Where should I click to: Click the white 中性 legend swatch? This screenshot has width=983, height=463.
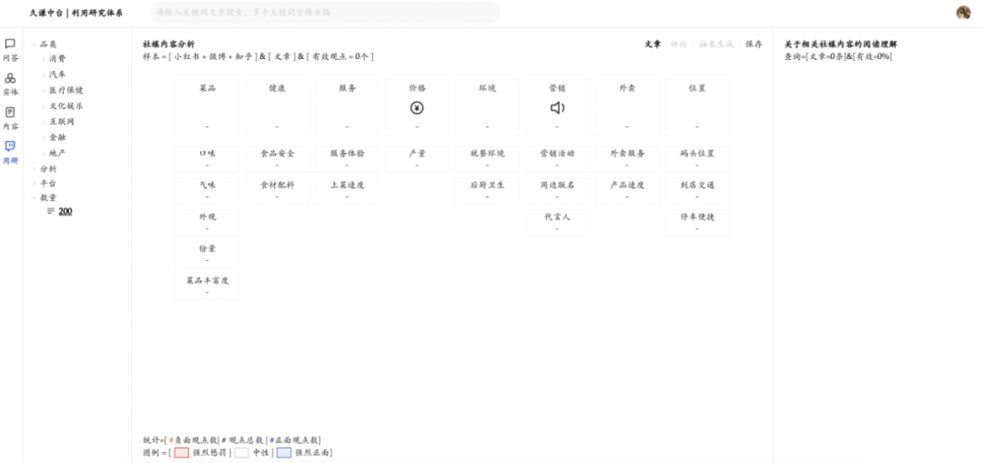241,452
